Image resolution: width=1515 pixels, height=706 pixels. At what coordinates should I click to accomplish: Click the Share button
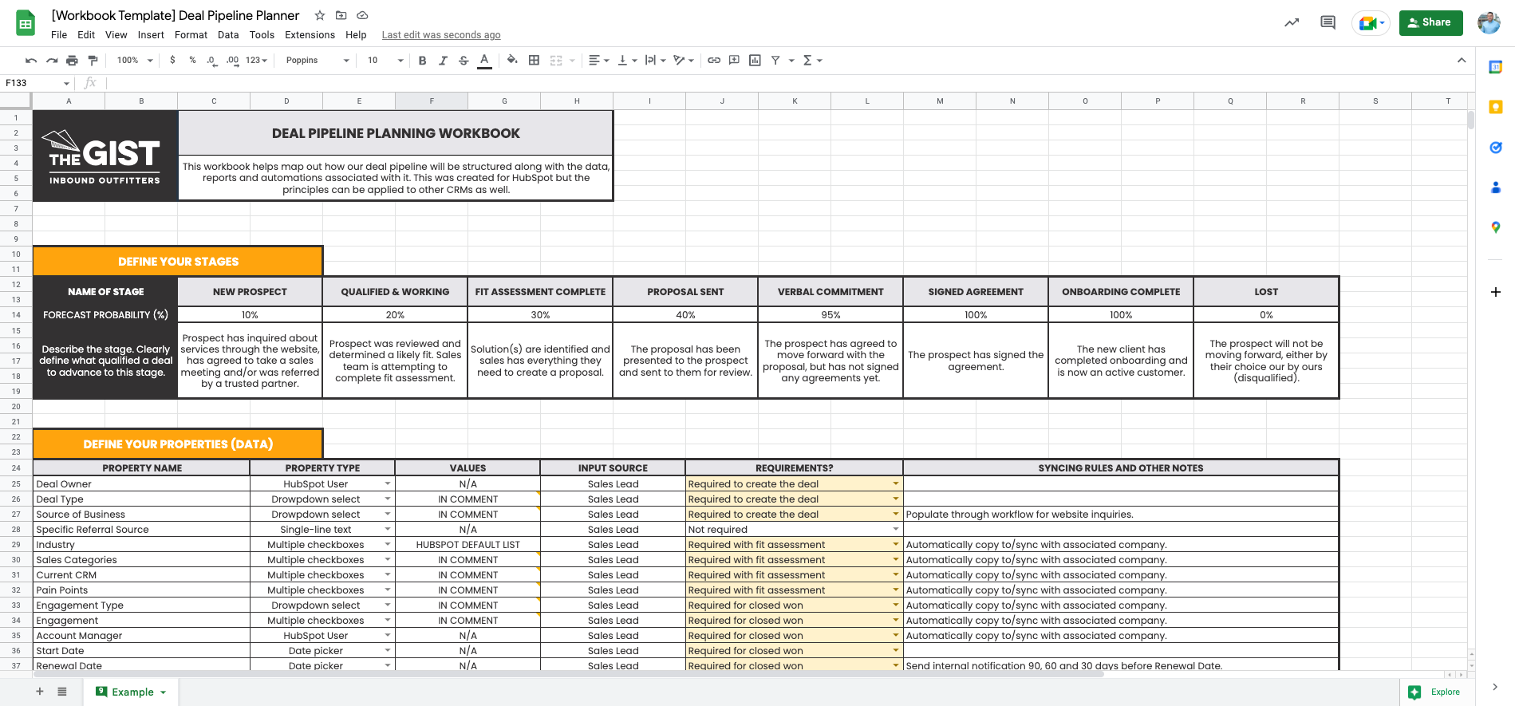(x=1430, y=23)
